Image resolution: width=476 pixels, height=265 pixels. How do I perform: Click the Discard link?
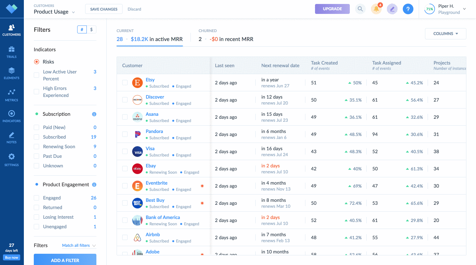pos(134,9)
